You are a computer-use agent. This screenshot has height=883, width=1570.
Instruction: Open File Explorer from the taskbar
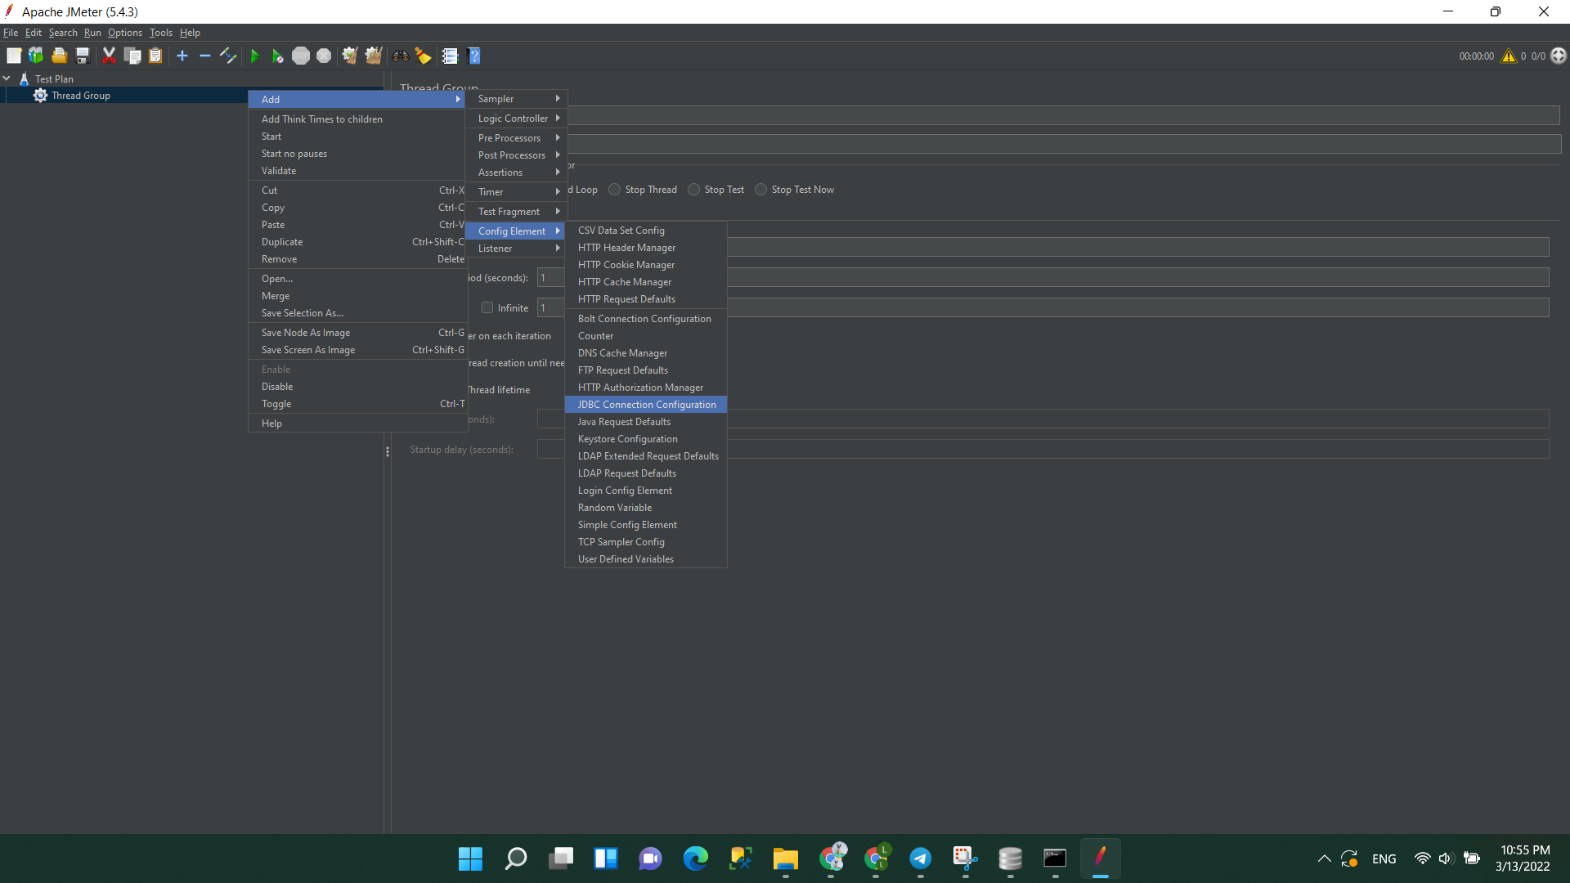[786, 858]
